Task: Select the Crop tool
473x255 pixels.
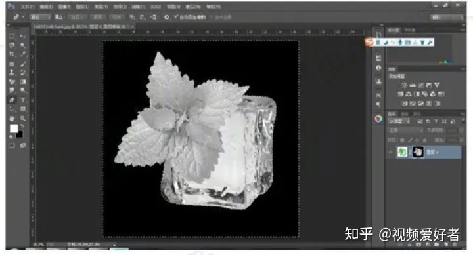Action: [12, 54]
